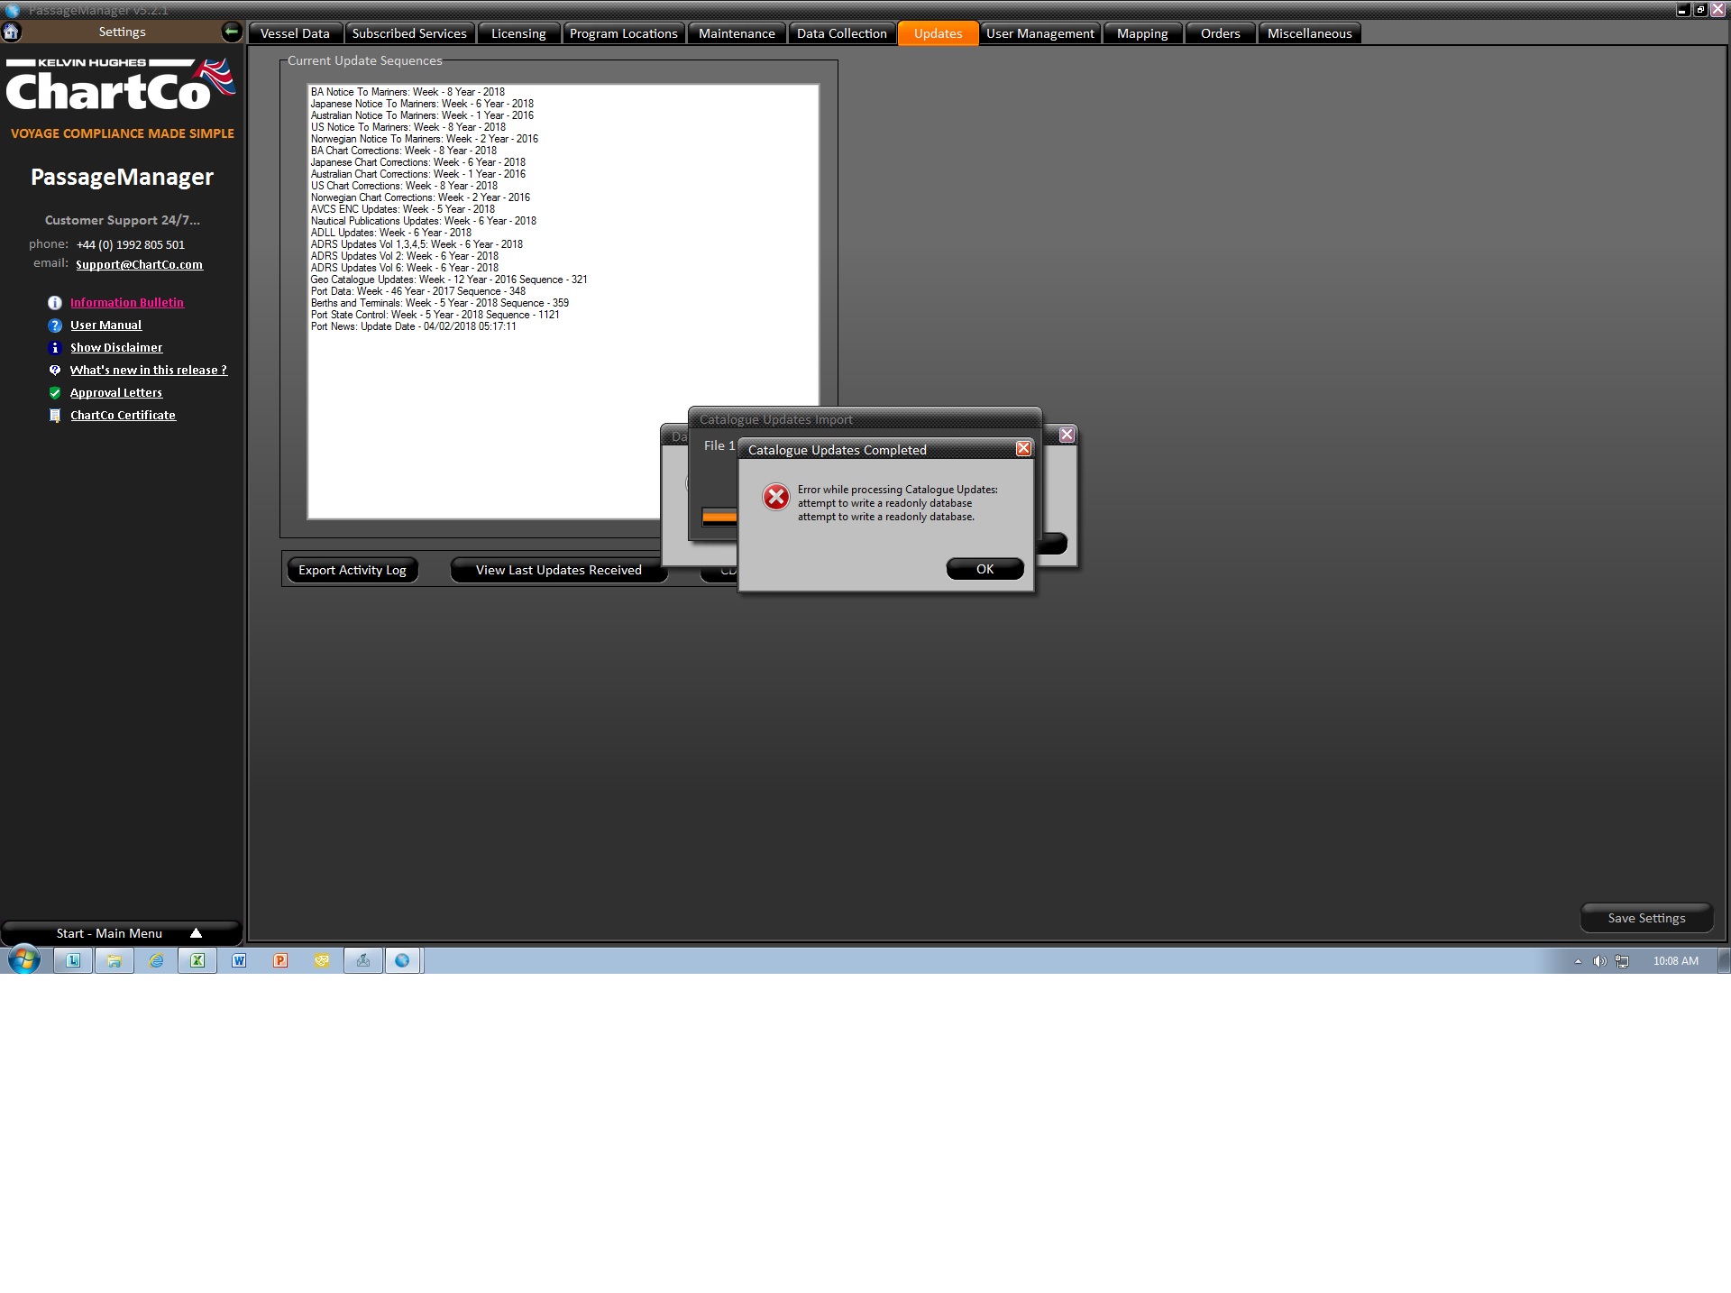Open Excel from the taskbar

197,960
